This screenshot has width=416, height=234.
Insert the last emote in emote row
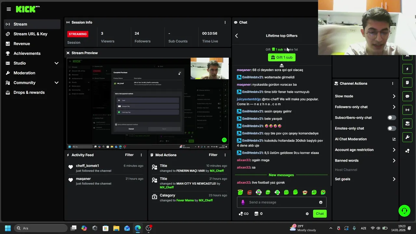(323, 192)
